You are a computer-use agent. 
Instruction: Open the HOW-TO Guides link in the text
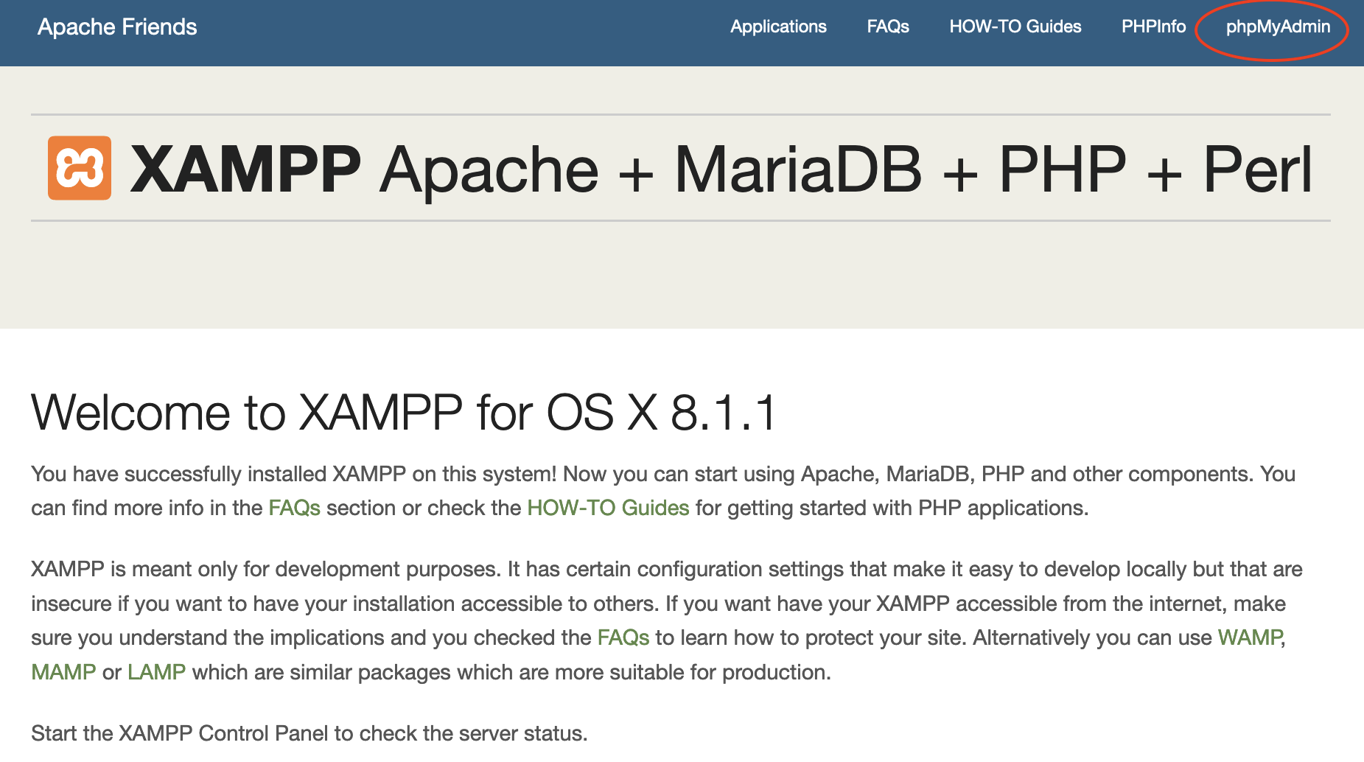pyautogui.click(x=606, y=508)
